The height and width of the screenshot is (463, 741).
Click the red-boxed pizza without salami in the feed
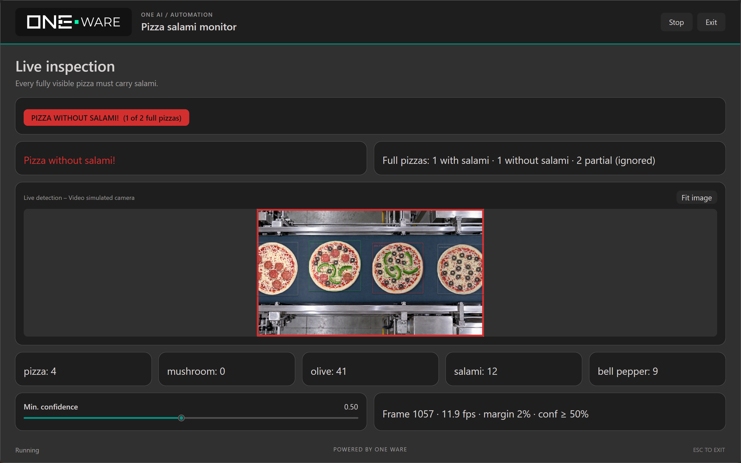398,268
